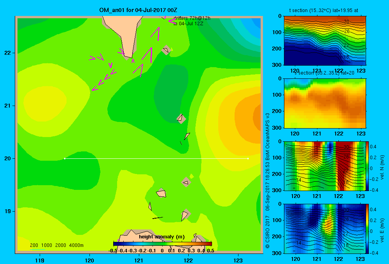The image size is (389, 264).
Task: Click the '-0.5' tick on height anomaly scale
Action: pos(113,250)
